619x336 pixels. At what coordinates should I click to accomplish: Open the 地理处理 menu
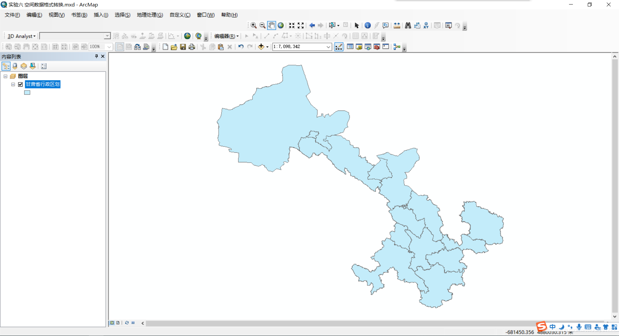[x=150, y=15]
